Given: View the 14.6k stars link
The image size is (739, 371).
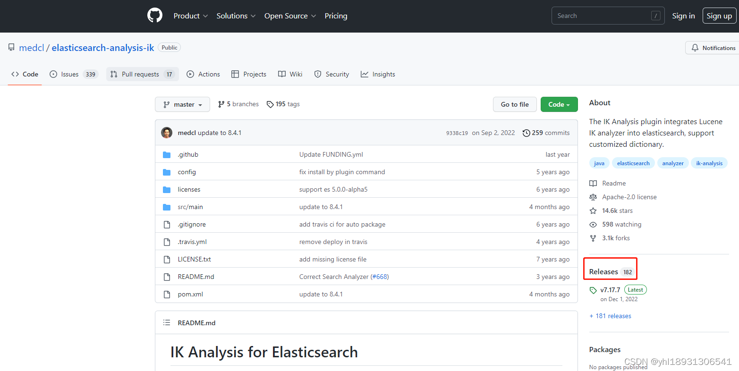Looking at the screenshot, I should point(612,211).
